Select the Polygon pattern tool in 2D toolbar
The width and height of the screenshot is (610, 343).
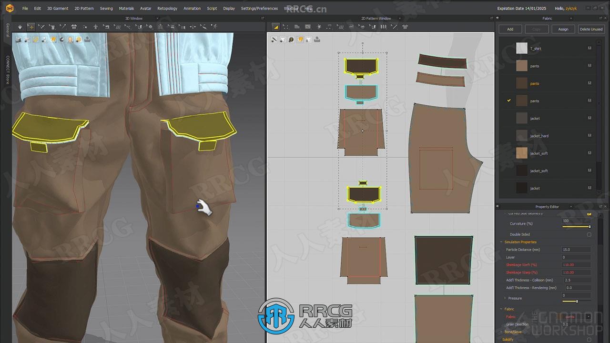(x=297, y=27)
